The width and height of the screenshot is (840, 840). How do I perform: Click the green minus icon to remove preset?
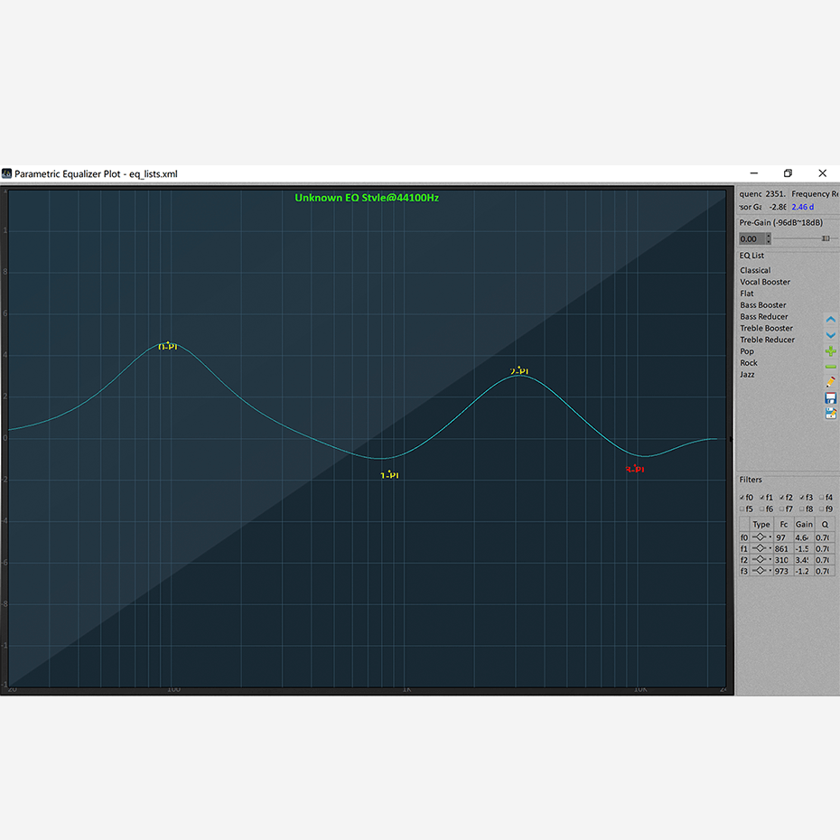(830, 365)
